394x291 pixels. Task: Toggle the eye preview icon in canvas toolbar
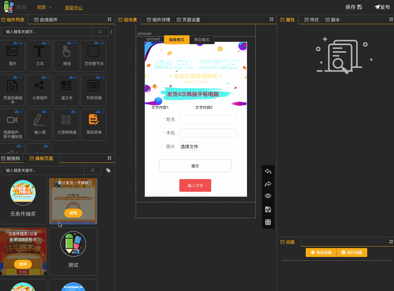(x=268, y=196)
